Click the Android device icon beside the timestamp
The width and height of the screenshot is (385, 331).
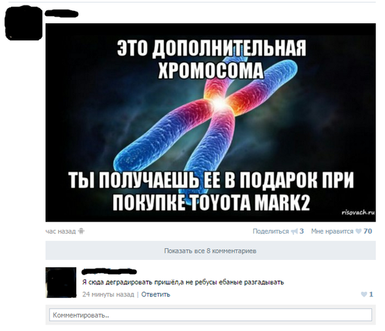coord(81,231)
